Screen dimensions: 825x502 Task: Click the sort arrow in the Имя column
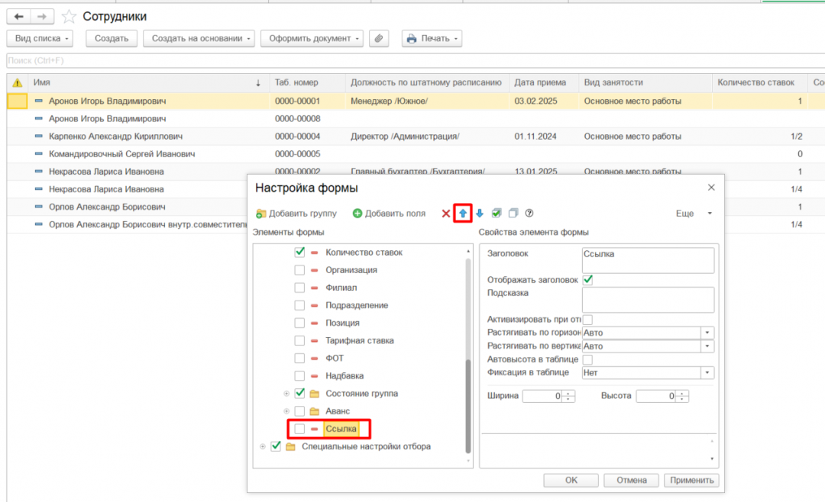coord(258,83)
